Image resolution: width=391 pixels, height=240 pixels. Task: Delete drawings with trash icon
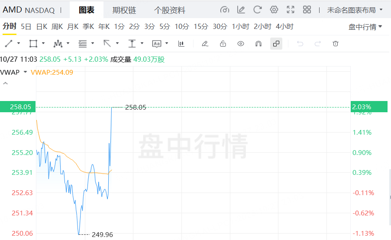(336, 44)
